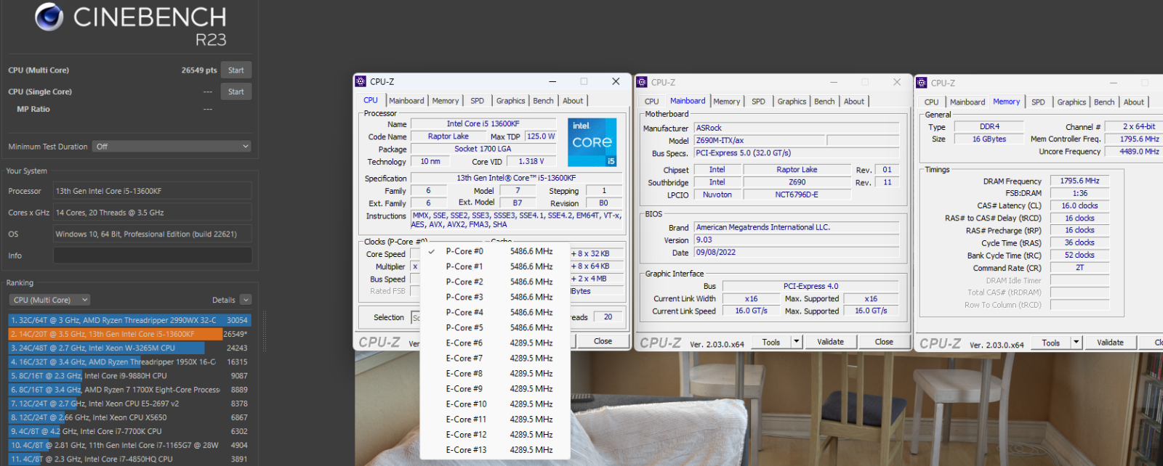Switch to Mainboard tab in the CPU-Z Memory window

click(x=967, y=102)
